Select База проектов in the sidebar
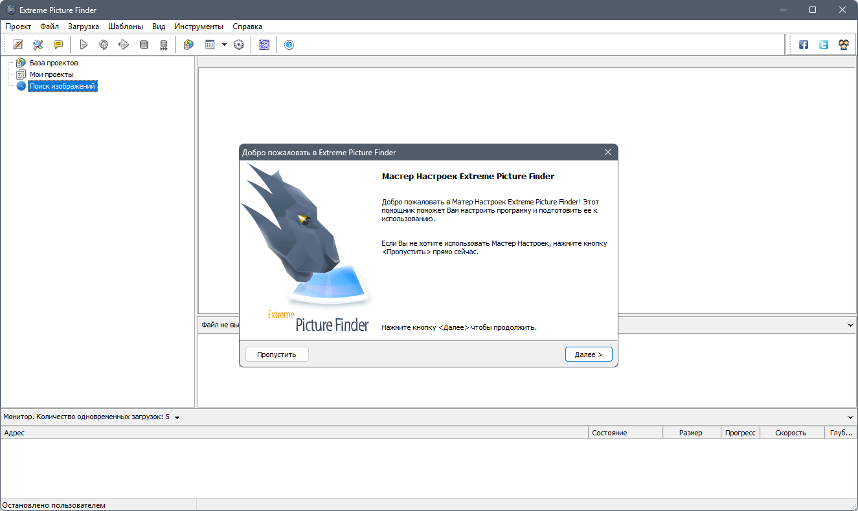 pyautogui.click(x=52, y=62)
